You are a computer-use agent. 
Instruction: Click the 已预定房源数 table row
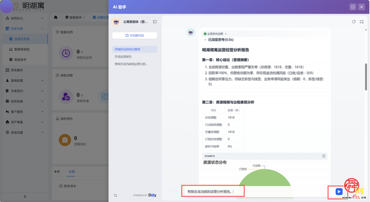[x=223, y=139]
